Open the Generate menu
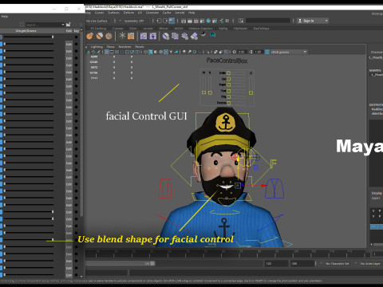 [x=152, y=13]
